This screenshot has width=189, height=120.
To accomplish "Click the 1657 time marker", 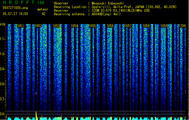I will [128, 26].
